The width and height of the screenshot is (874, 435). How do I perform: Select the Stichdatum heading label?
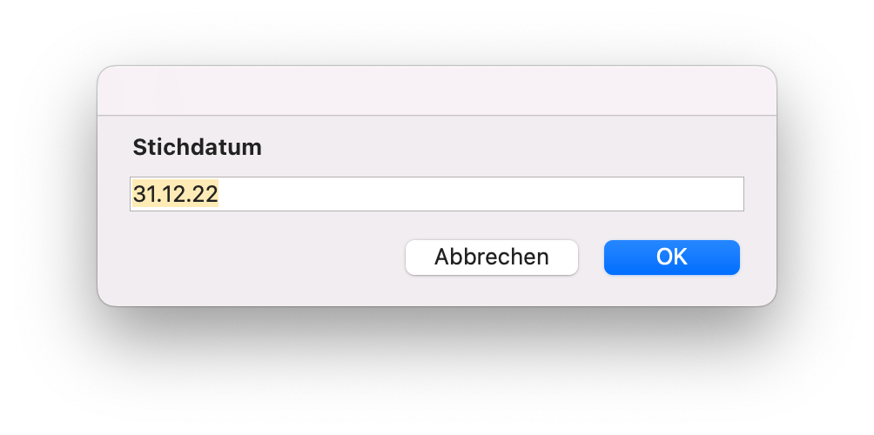tap(198, 148)
